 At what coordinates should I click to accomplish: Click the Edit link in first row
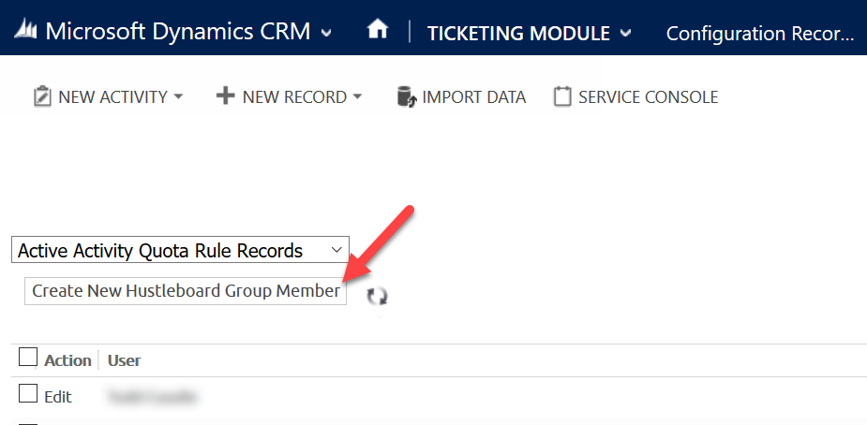tap(58, 397)
